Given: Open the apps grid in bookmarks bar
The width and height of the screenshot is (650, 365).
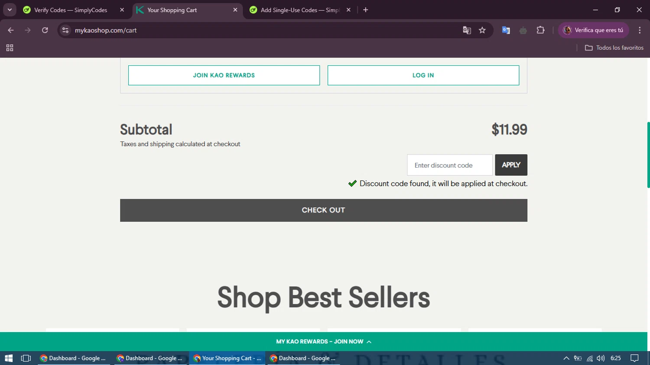Looking at the screenshot, I should [10, 48].
